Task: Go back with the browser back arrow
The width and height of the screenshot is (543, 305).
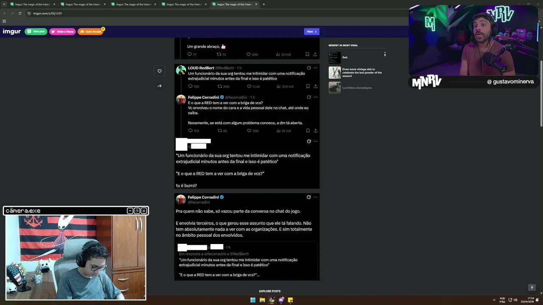Action: click(5, 13)
